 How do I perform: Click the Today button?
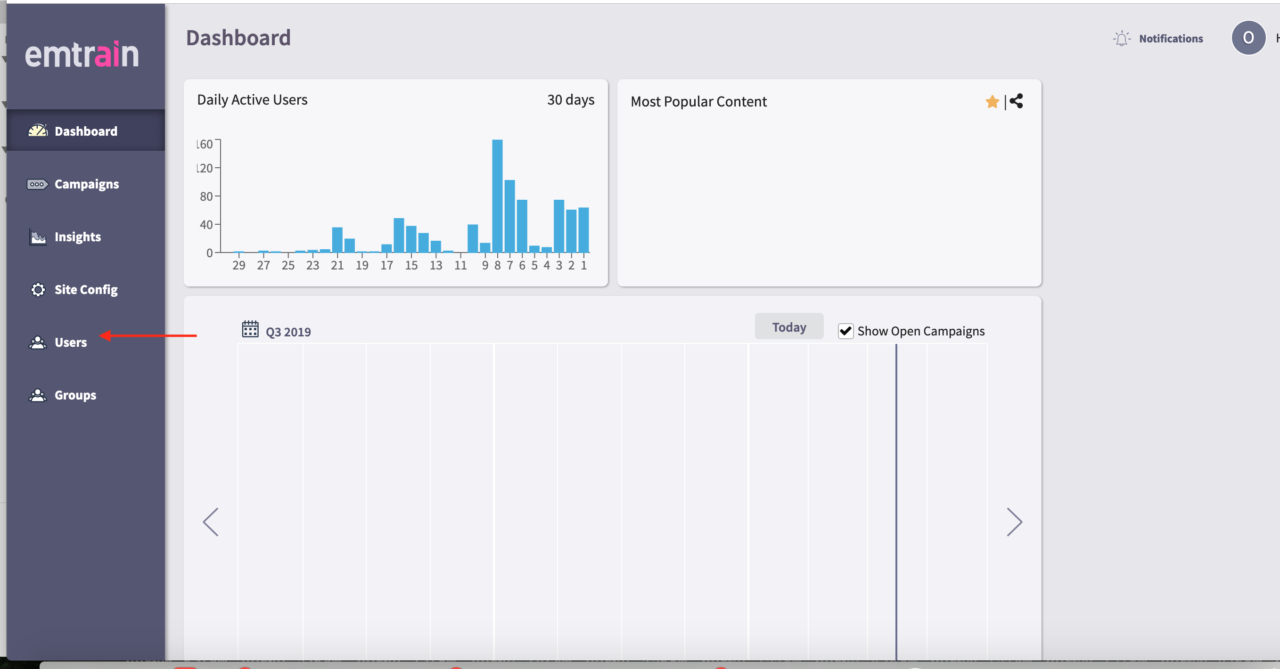tap(789, 327)
